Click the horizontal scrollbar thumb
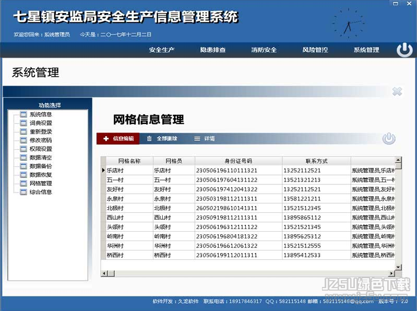The width and height of the screenshot is (417, 311). 111,273
